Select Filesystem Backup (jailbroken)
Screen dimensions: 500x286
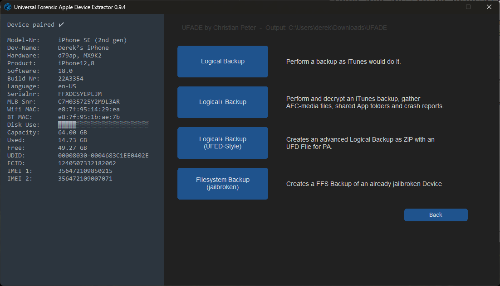[x=222, y=184]
